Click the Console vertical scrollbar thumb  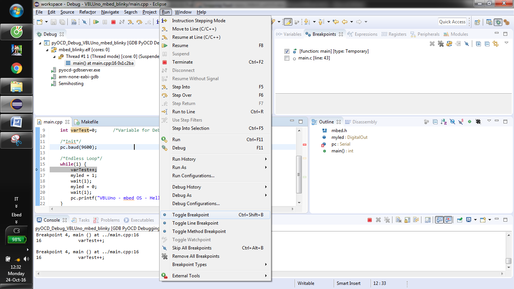pyautogui.click(x=508, y=261)
